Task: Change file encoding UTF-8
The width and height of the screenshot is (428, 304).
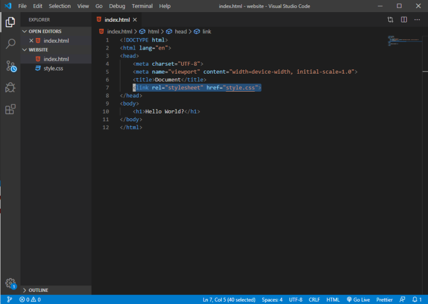Action: click(x=295, y=300)
